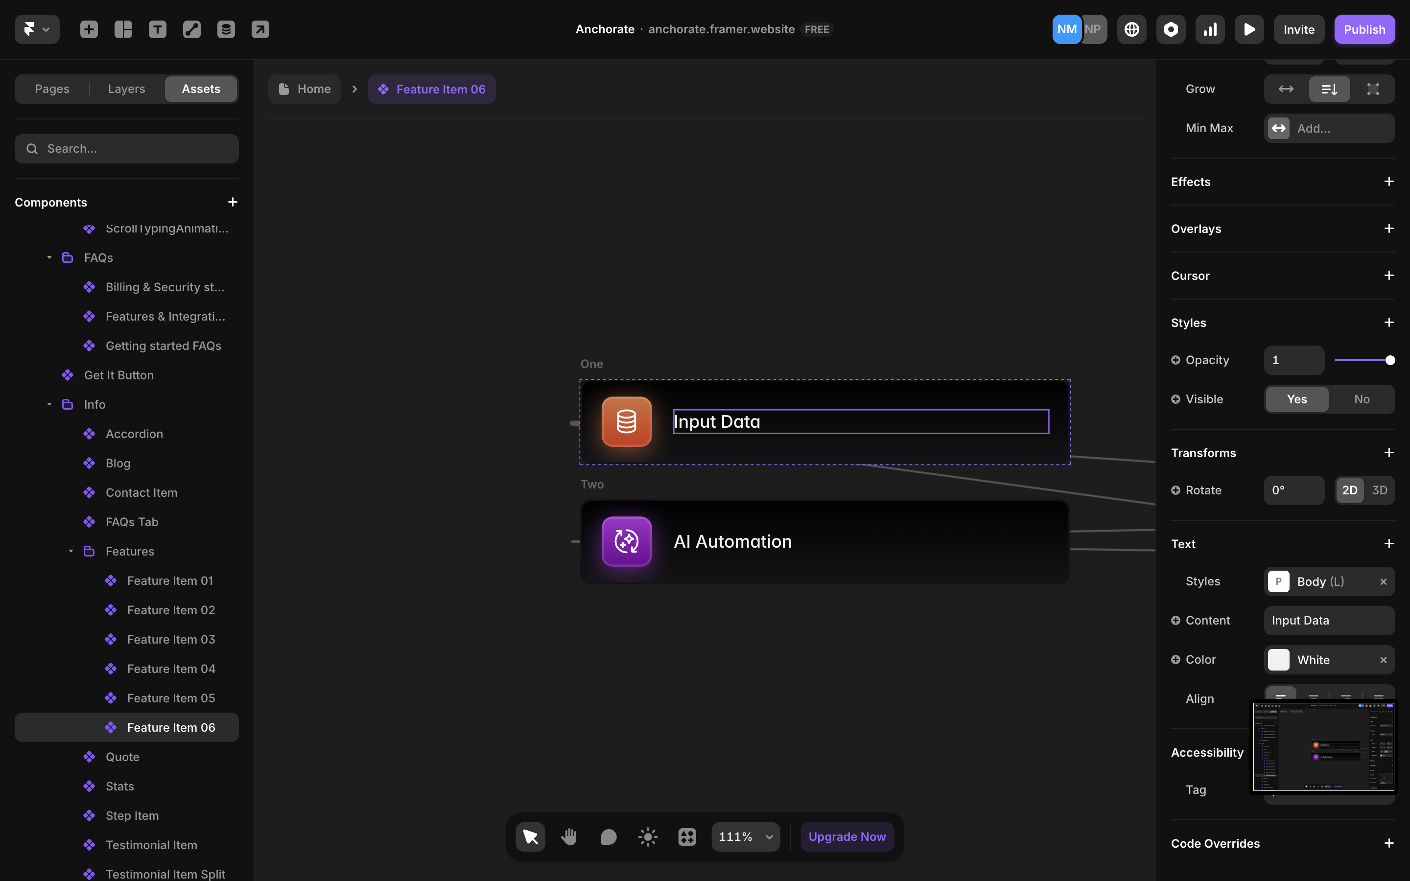Screen dimensions: 1410x881
Task: Collapse the FAQs folder
Action: [49, 257]
